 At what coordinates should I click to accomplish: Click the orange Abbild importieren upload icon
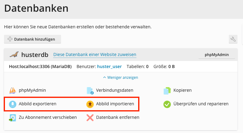(90, 104)
